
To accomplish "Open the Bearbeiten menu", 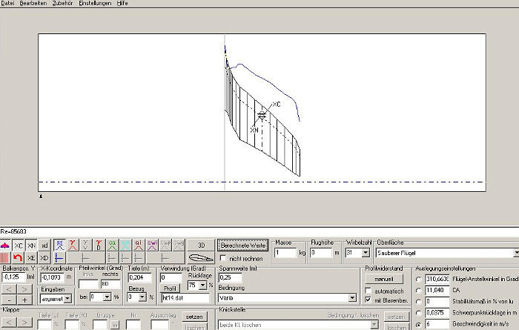I will coord(33,4).
